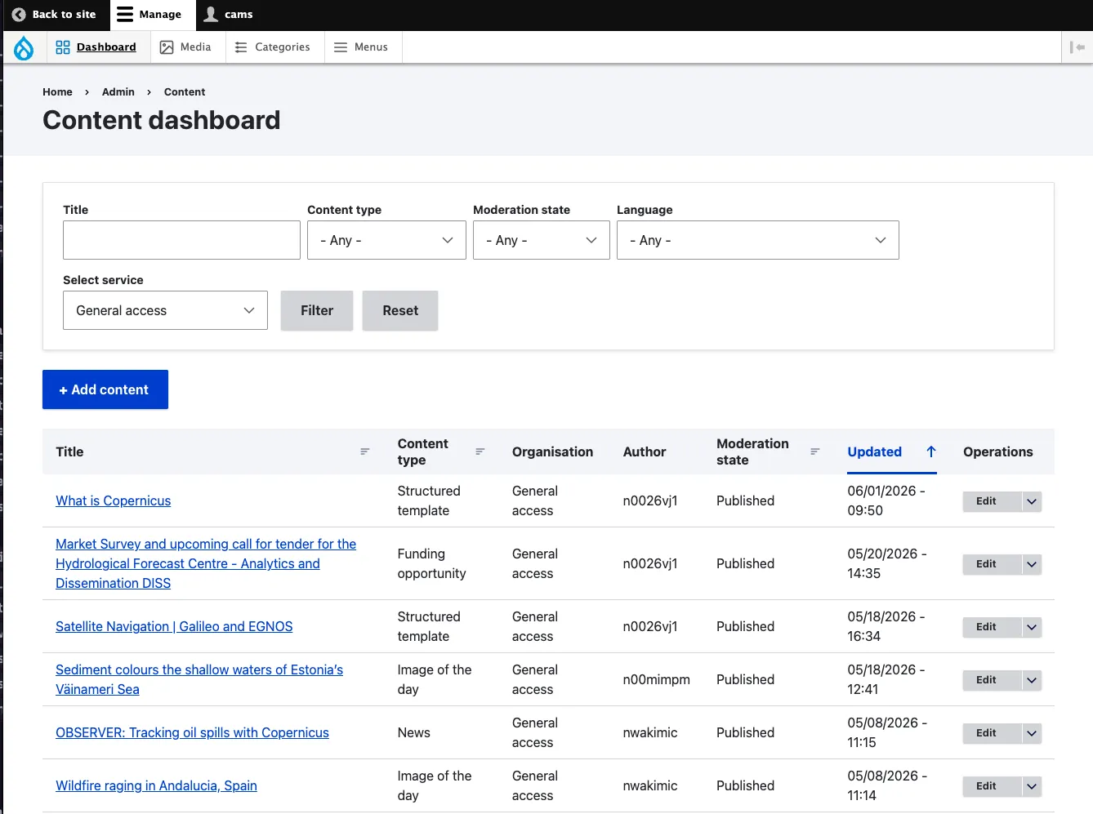Sort the table by Moderation state column
The height and width of the screenshot is (814, 1093).
[x=752, y=451]
